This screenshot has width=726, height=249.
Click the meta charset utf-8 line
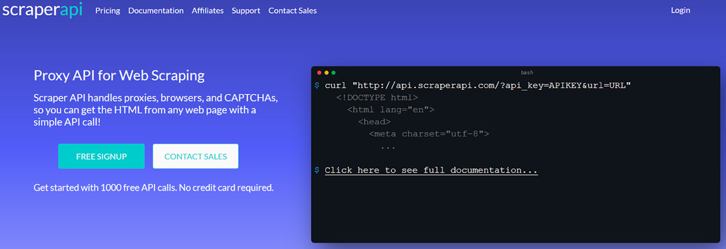coord(429,134)
